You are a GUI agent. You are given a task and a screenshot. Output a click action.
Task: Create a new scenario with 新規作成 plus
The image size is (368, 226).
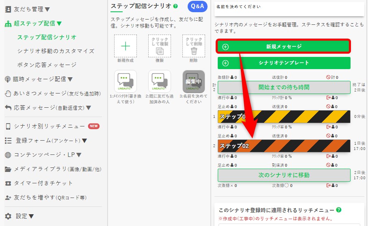point(126,46)
